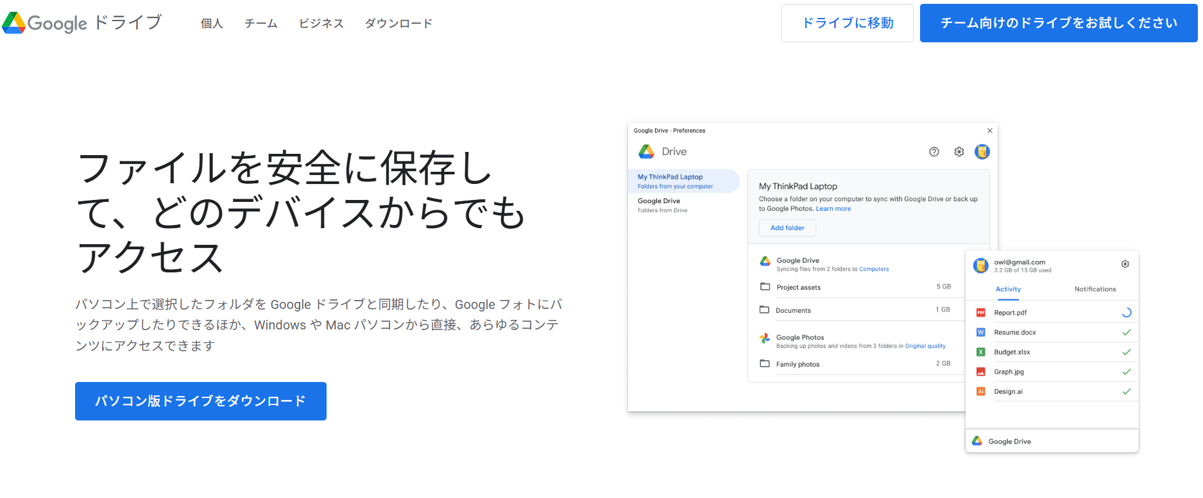Viewport: 1203px width, 498px height.
Task: Open the settings gear in Preferences header
Action: 959,152
